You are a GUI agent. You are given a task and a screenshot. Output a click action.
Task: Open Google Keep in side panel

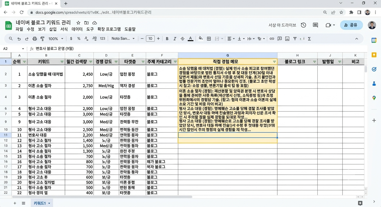(x=374, y=55)
